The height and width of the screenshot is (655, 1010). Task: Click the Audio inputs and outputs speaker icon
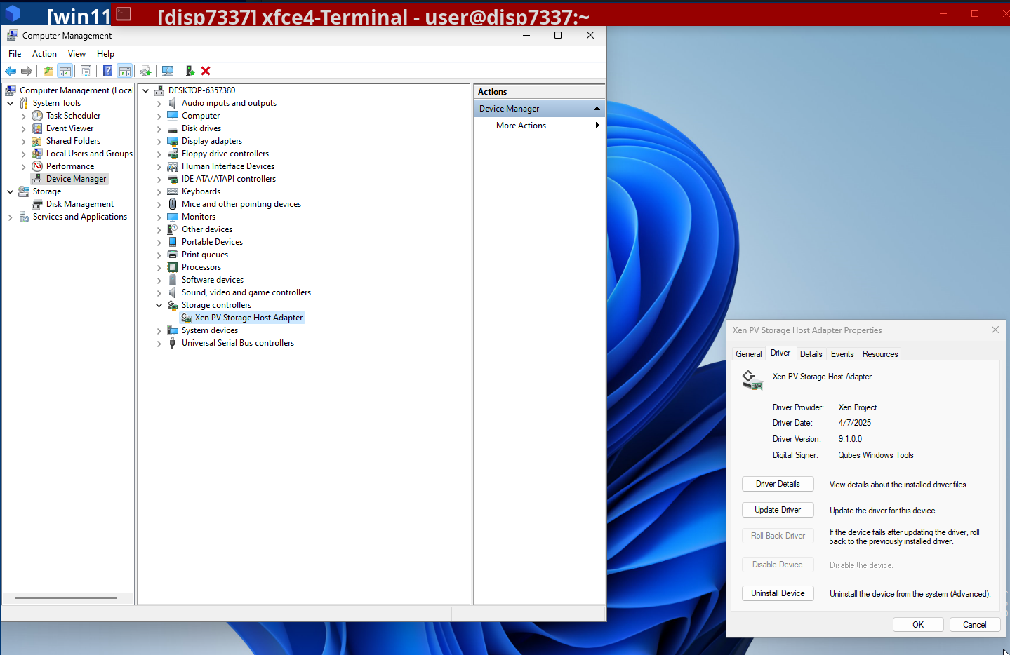point(173,103)
